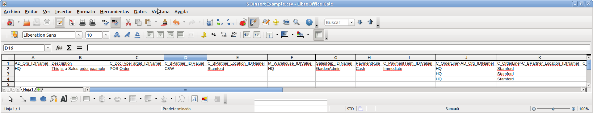The image size is (593, 113).
Task: Open LibreOffice Help question mark icon
Action: [309, 22]
